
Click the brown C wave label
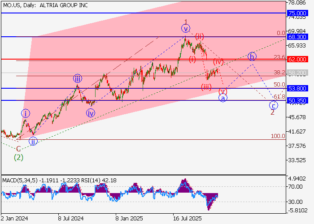(x=18, y=149)
